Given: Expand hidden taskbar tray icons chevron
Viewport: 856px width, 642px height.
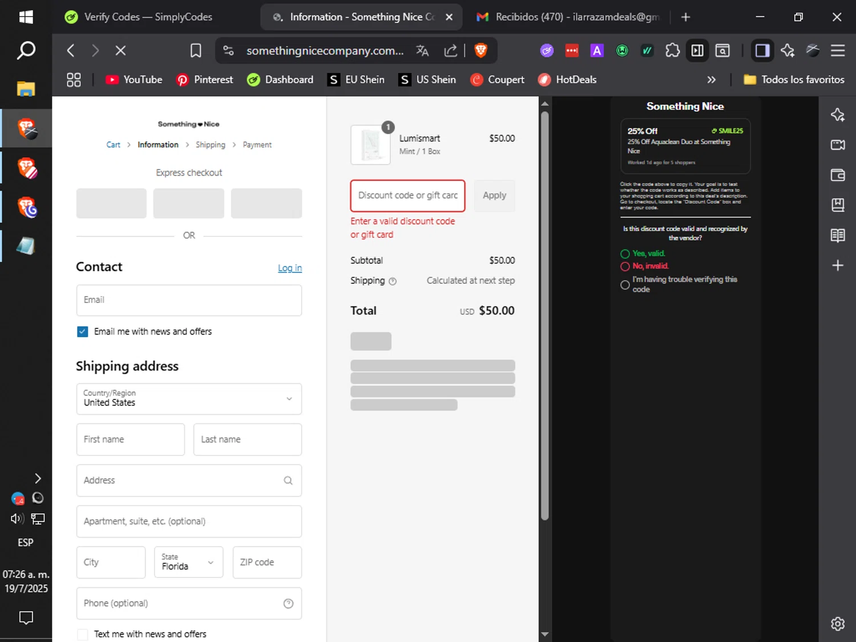Looking at the screenshot, I should click(38, 478).
